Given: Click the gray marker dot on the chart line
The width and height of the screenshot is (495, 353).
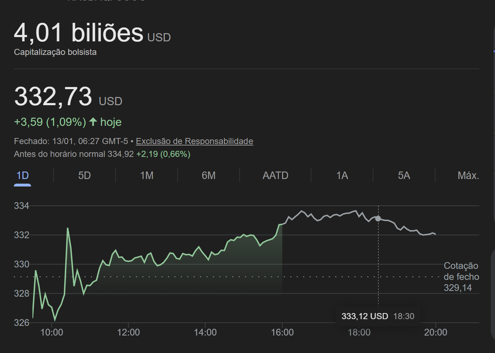Looking at the screenshot, I should [x=378, y=219].
